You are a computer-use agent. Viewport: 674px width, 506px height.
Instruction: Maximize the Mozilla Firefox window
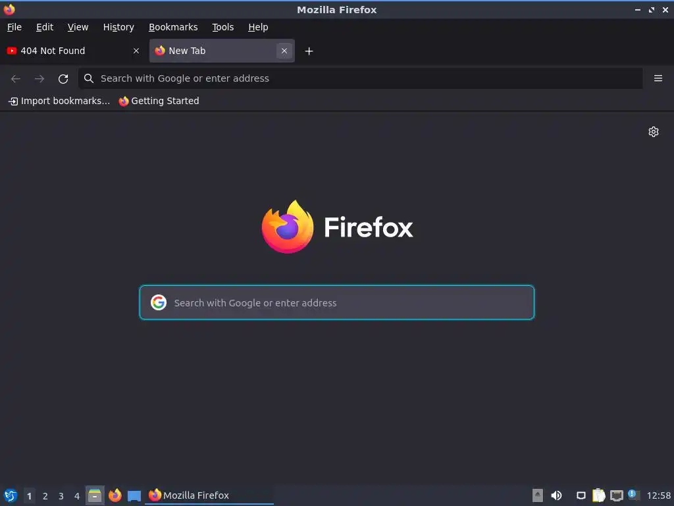click(x=652, y=9)
